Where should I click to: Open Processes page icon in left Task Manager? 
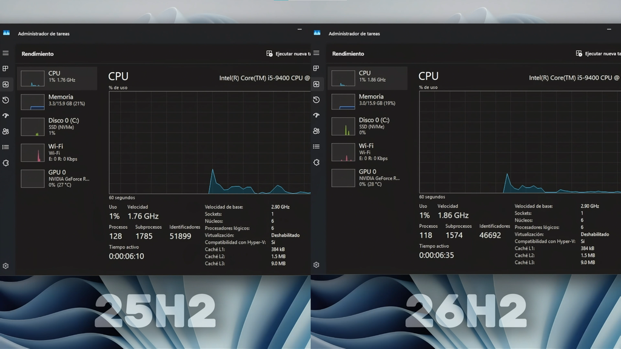(x=5, y=68)
